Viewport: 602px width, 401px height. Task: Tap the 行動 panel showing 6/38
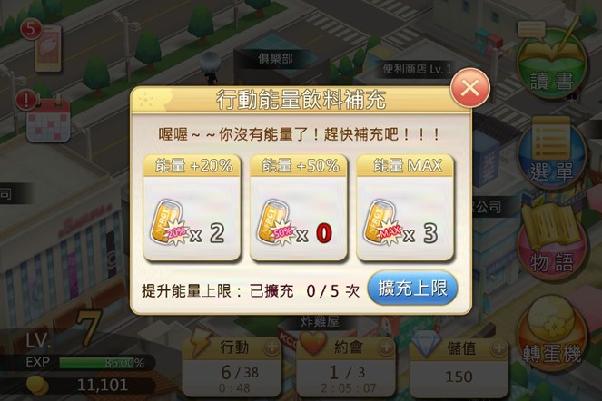click(x=232, y=367)
